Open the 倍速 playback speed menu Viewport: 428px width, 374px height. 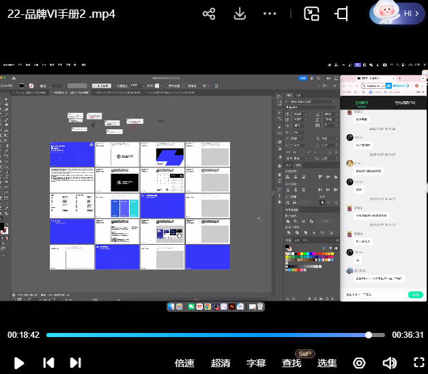(184, 363)
